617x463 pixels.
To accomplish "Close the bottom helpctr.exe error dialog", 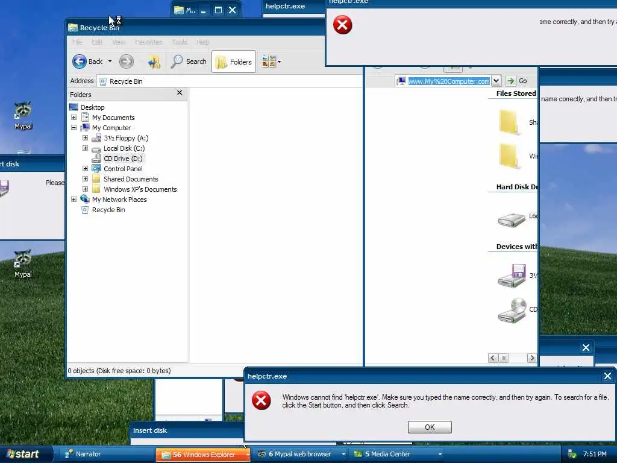I will click(x=607, y=376).
